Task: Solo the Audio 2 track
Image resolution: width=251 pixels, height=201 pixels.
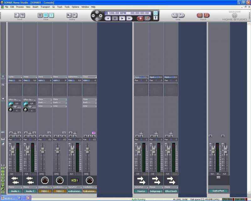Action: [x=30, y=136]
